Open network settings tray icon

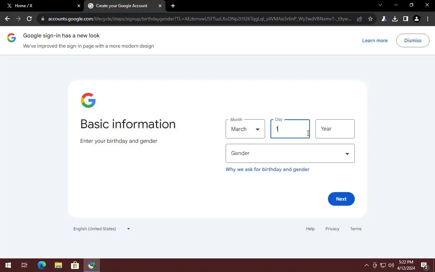383,265
